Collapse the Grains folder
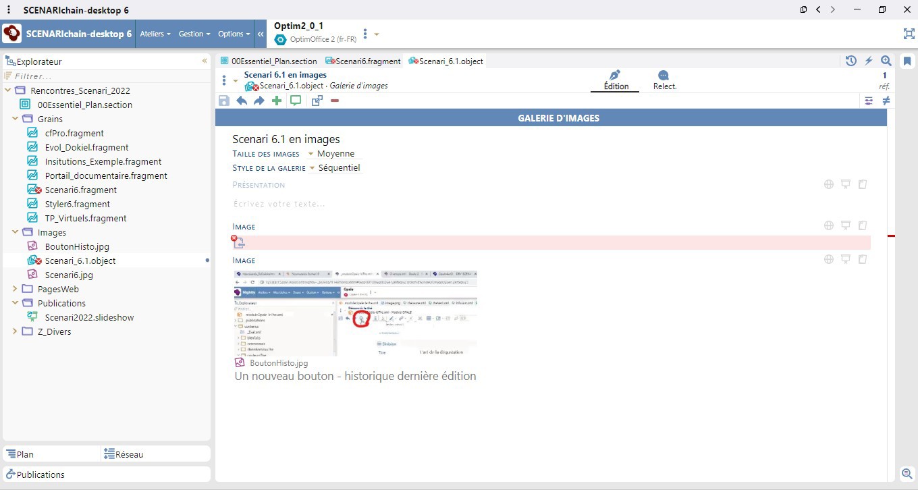 [16, 119]
